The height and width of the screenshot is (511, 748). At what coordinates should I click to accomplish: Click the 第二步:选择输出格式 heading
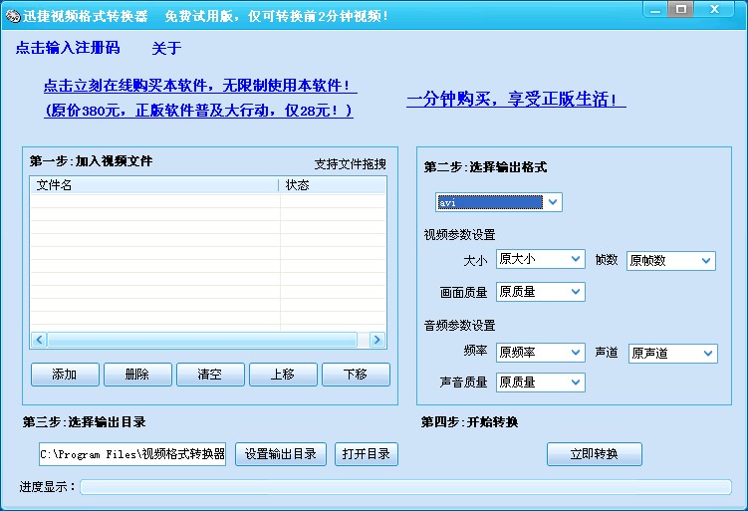[x=486, y=167]
